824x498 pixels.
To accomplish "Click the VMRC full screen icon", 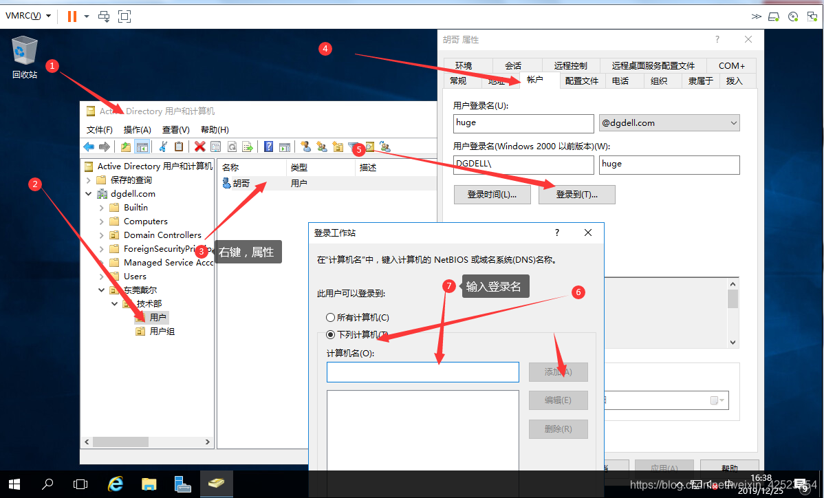I will tap(124, 17).
